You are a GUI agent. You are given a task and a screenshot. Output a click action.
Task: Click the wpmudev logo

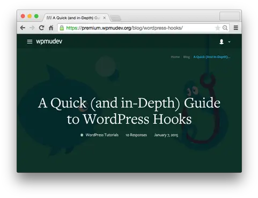pos(49,41)
